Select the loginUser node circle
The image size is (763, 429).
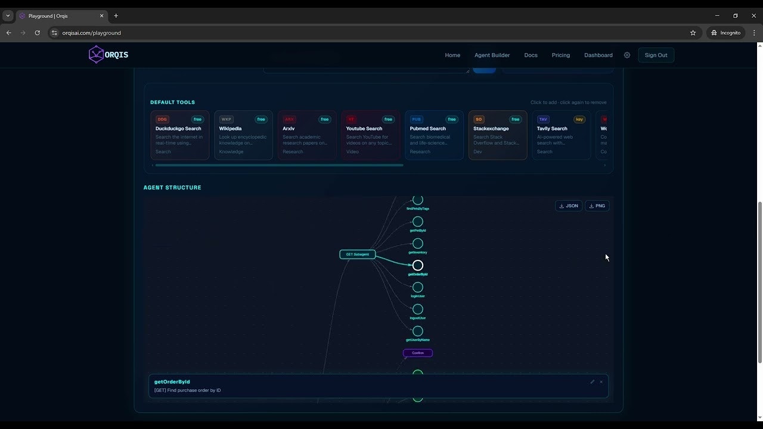pos(418,287)
